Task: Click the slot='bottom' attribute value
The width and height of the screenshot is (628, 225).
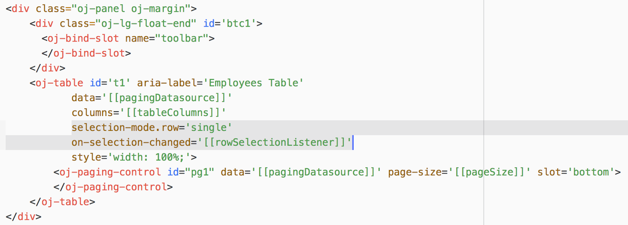Action: (x=591, y=172)
